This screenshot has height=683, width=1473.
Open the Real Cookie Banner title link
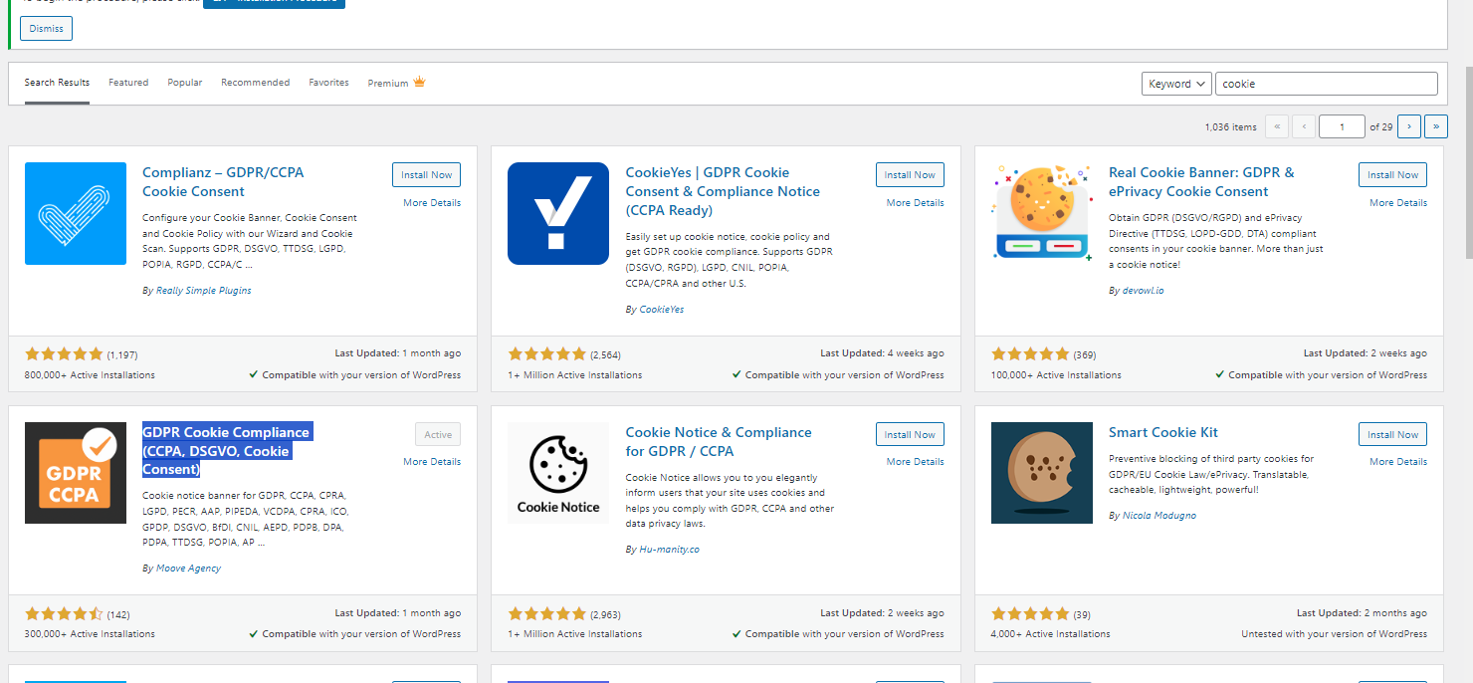(1201, 182)
